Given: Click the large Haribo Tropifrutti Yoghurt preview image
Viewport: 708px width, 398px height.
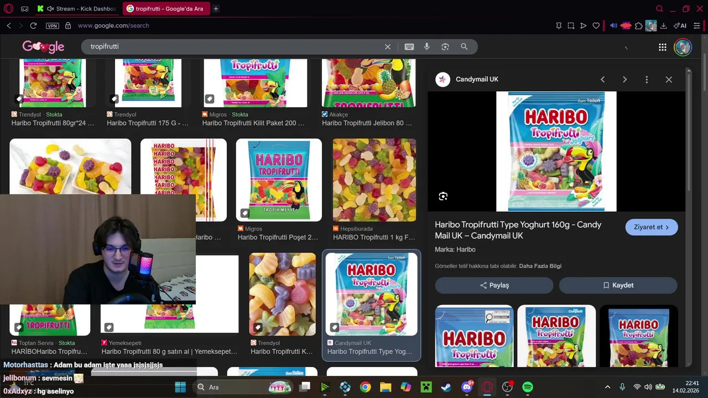Looking at the screenshot, I should coord(556,151).
